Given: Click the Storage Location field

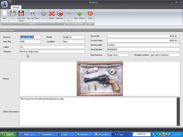Looking at the screenshot, I should click(165, 55).
